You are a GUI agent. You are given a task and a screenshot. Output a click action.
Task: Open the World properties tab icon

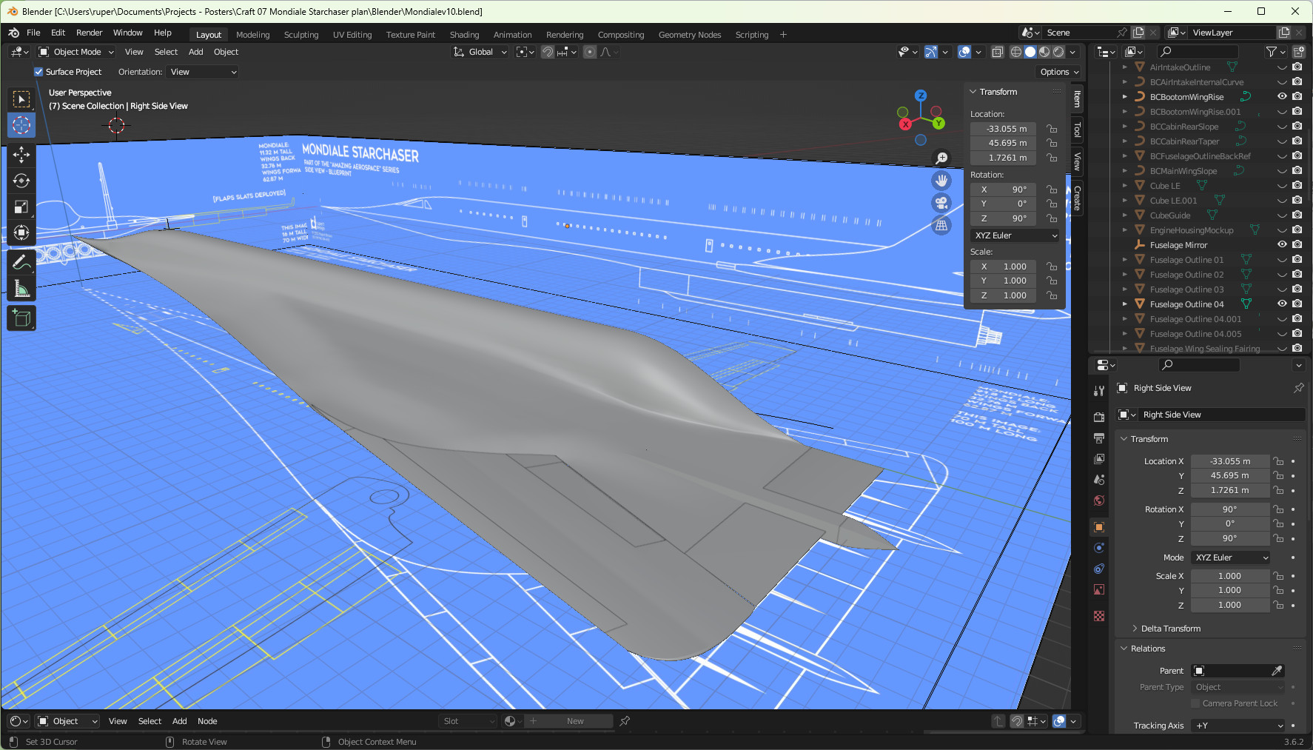1099,500
